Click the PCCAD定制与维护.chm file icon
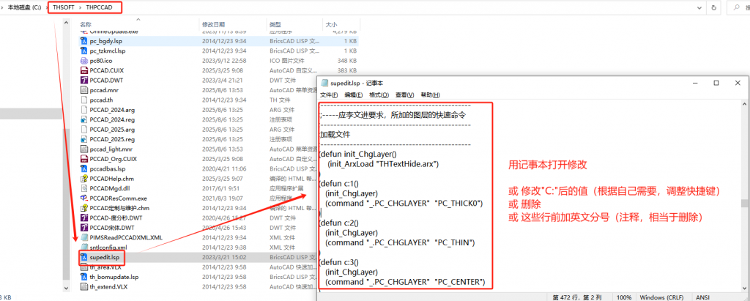 pos(84,208)
